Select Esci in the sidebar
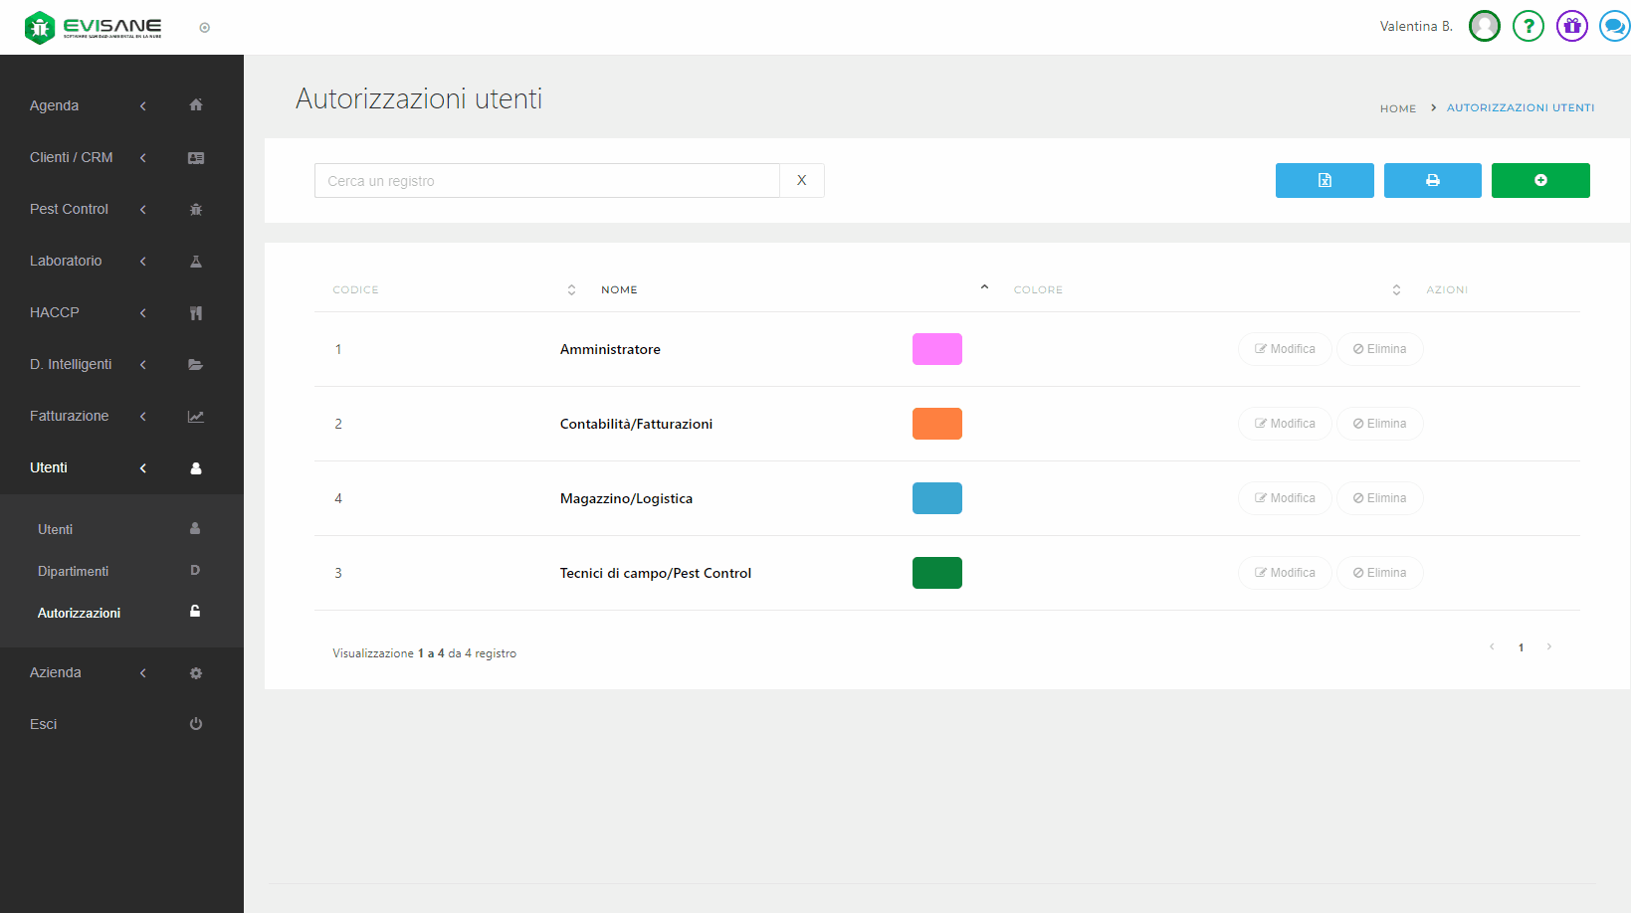 tap(44, 724)
